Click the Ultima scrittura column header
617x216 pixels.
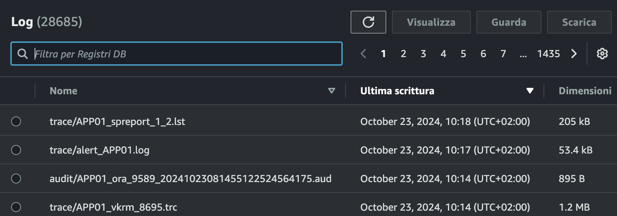(397, 91)
